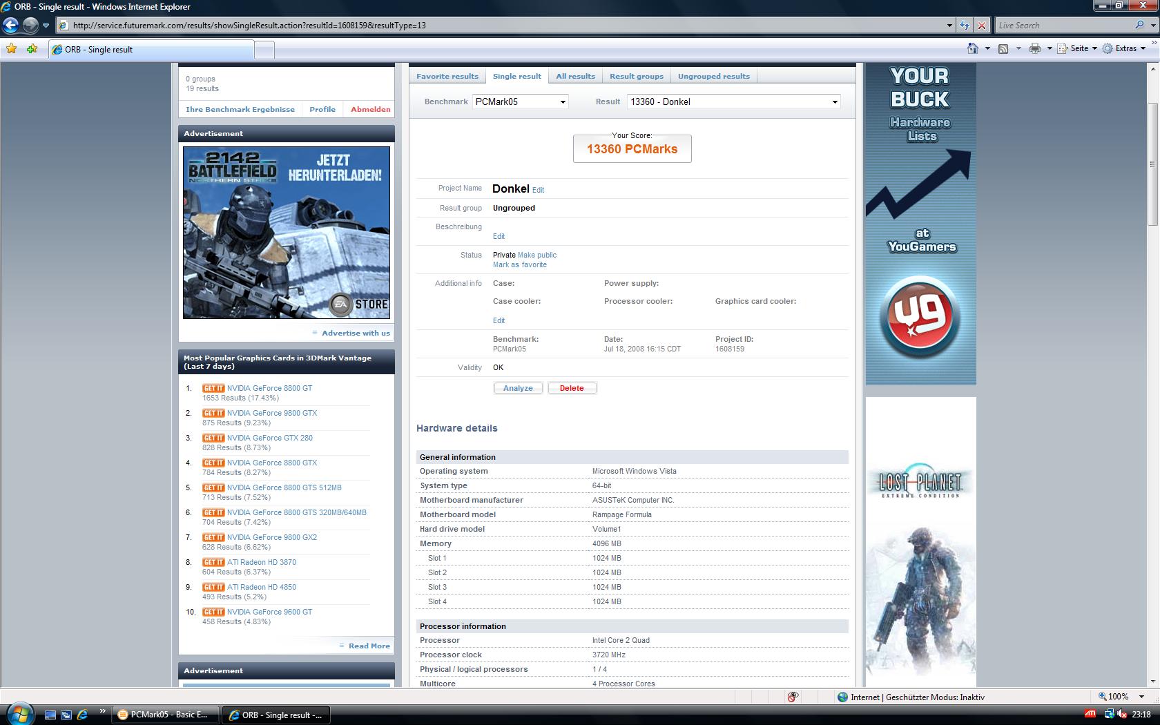The height and width of the screenshot is (725, 1160).
Task: Click the Battlefield 2142 advertisement image
Action: 287,232
